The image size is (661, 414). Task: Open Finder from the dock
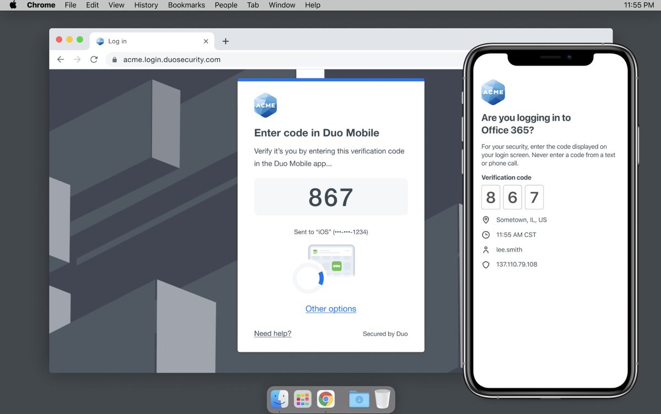pos(280,399)
